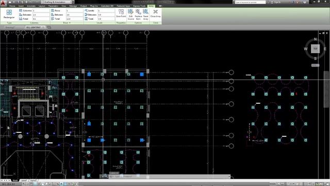The height and width of the screenshot is (186, 330).
Task: Click the Columns Between spacing field
Action: pyautogui.click(x=41, y=15)
